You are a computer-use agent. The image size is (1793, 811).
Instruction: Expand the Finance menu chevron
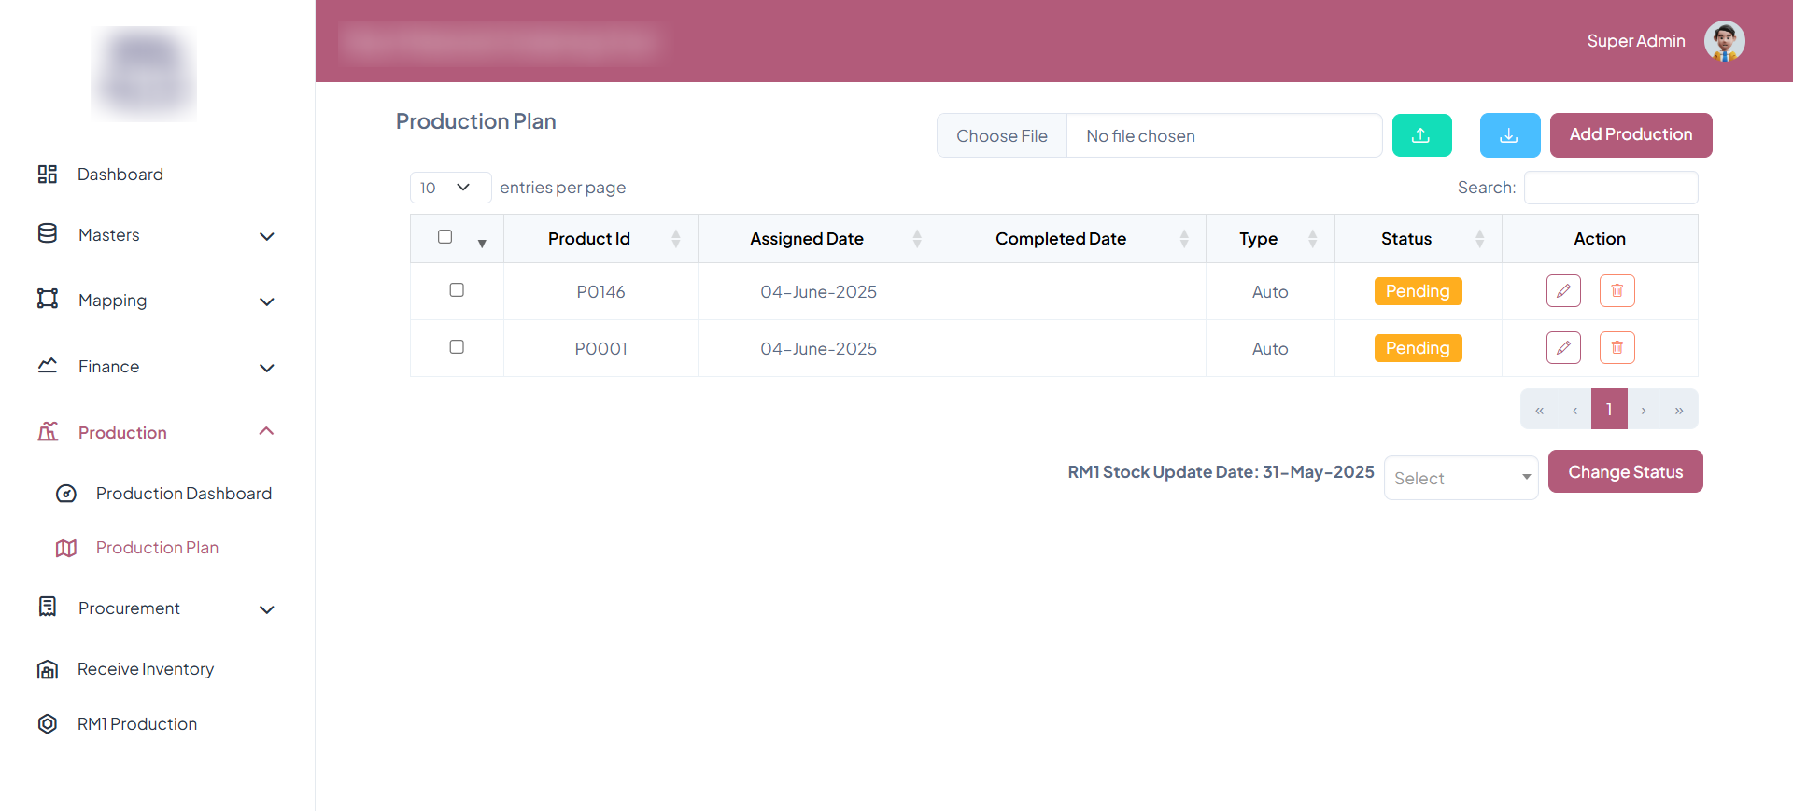(x=267, y=368)
